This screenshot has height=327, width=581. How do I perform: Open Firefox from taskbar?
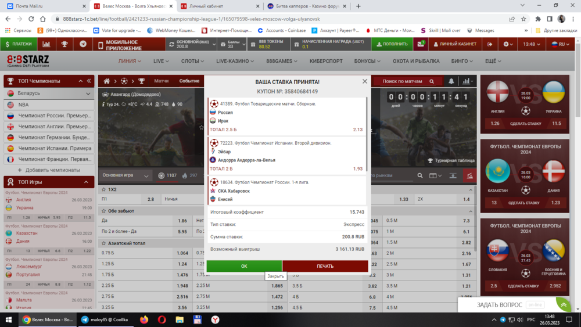(144, 319)
